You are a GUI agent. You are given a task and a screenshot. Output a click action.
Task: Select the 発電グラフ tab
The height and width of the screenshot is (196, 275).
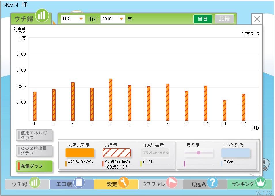point(34,166)
